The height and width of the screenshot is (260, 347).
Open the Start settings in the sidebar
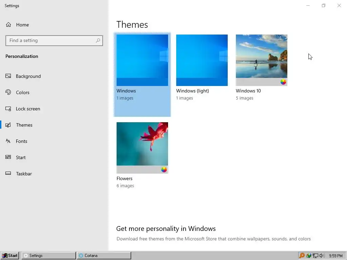coord(16,157)
